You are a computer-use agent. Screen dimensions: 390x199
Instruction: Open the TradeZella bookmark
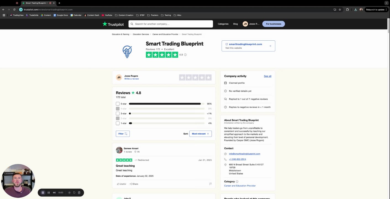pos(32,15)
